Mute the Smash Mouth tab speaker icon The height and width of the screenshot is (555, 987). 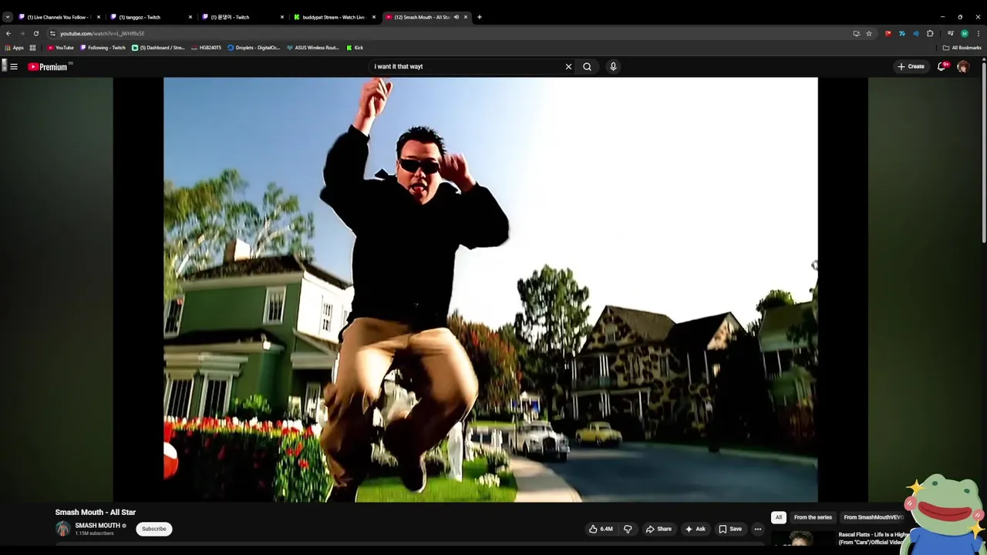456,17
